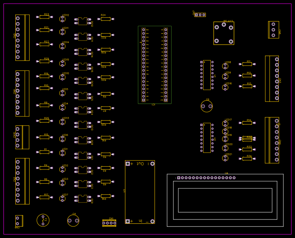Click the C4 capacitor footprint
The width and height of the screenshot is (295, 238).
pyautogui.click(x=73, y=220)
